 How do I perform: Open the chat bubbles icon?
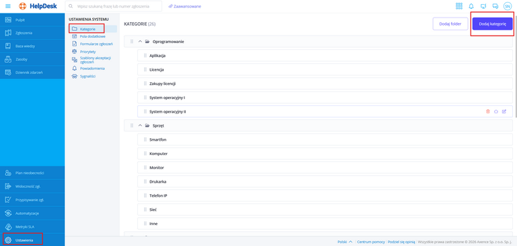coord(495,6)
